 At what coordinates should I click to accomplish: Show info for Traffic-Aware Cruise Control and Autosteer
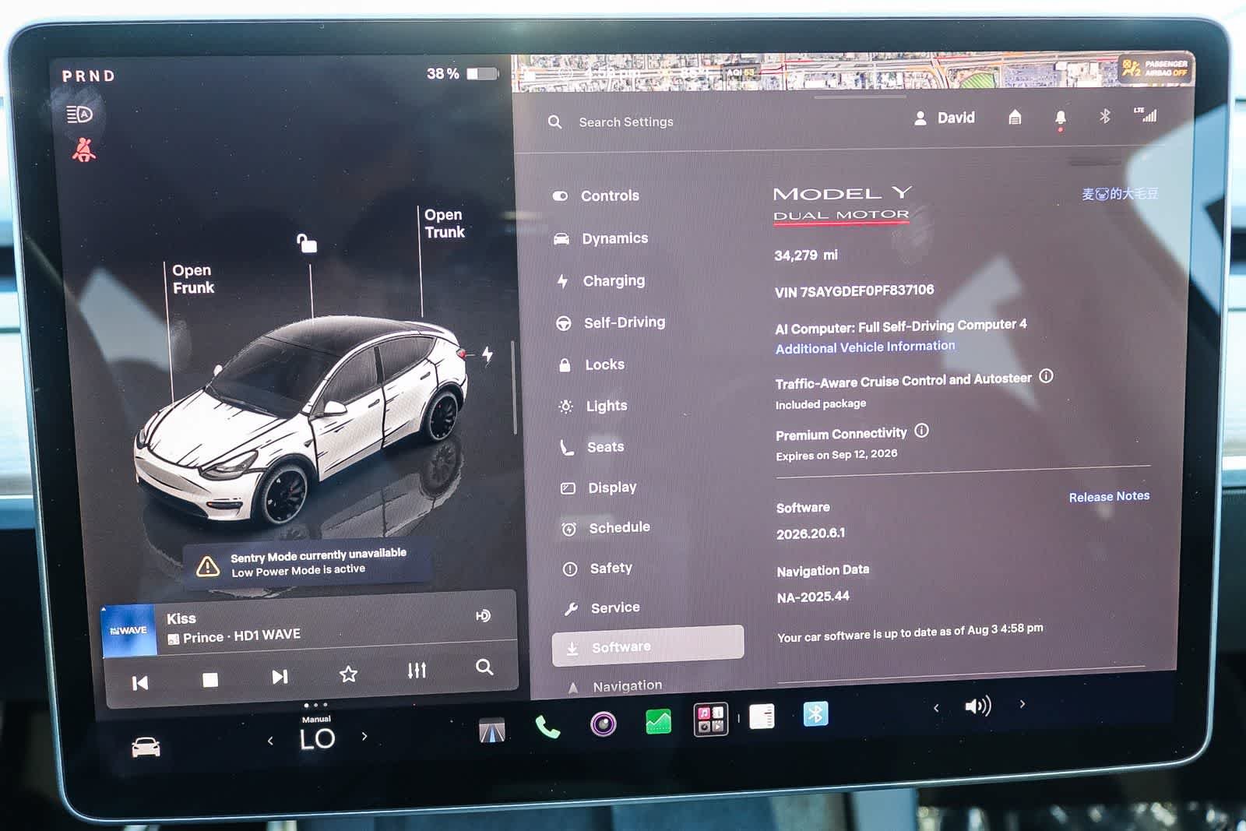[1046, 376]
